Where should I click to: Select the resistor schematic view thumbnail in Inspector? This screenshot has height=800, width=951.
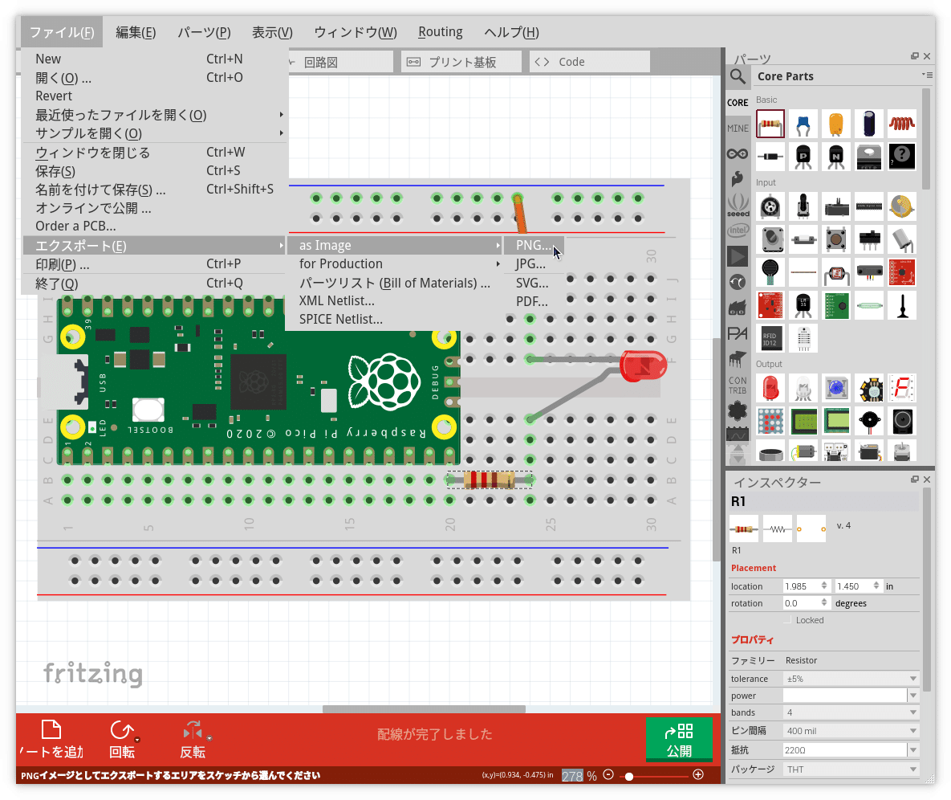[778, 529]
